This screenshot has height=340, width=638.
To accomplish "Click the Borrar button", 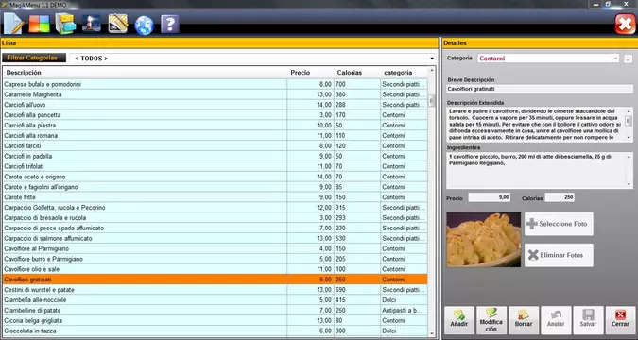I will click(524, 320).
